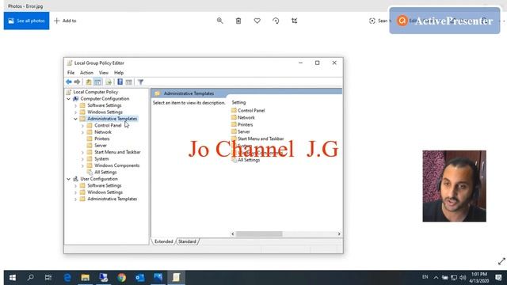Click the Setting column header
The width and height of the screenshot is (507, 285).
(238, 102)
